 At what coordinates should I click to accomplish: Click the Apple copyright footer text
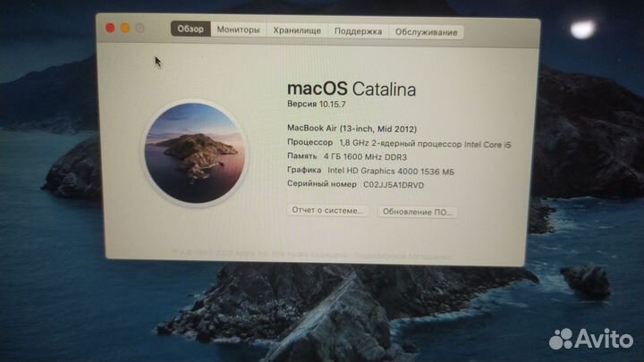click(x=312, y=255)
